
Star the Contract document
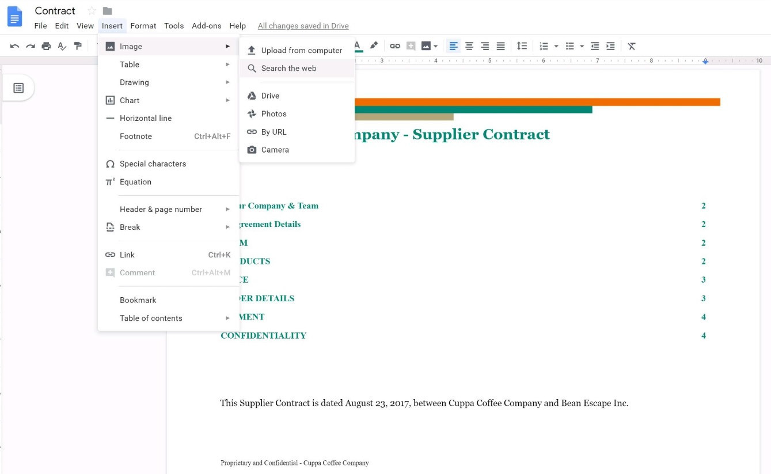[92, 11]
